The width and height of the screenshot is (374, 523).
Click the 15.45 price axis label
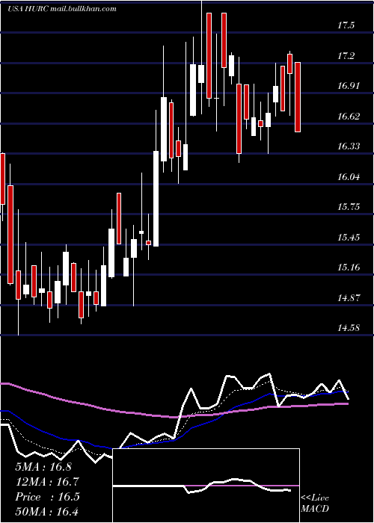coord(349,237)
